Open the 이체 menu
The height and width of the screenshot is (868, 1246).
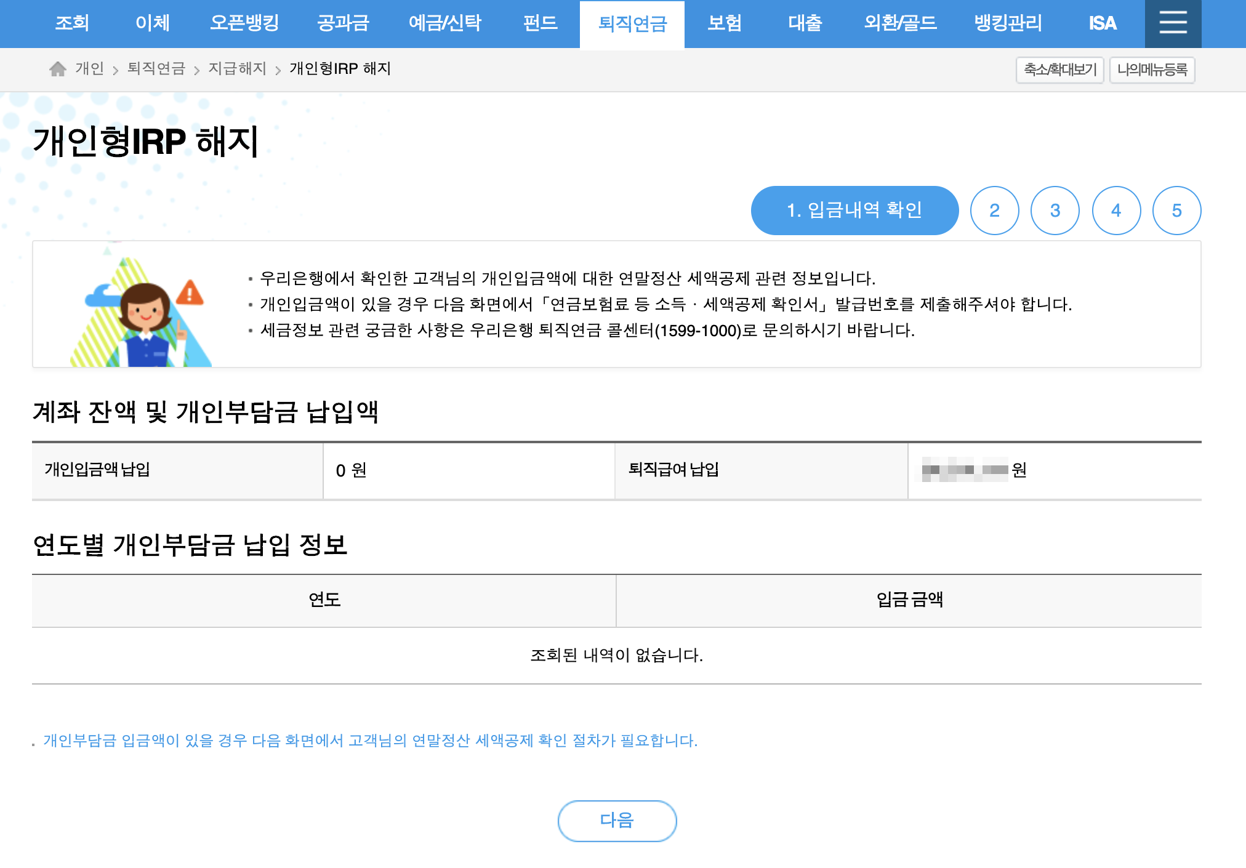(152, 23)
